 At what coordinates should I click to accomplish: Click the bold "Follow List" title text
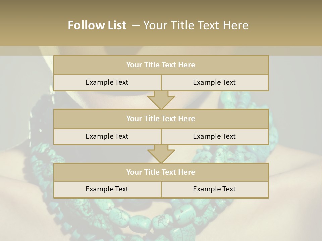point(97,25)
